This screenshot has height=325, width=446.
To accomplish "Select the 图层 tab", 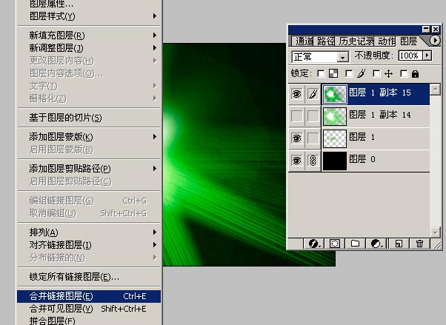I will point(409,41).
